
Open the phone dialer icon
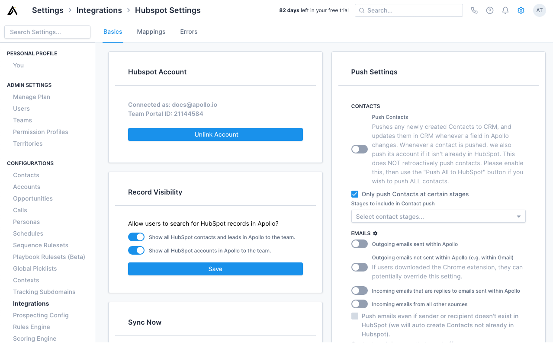pyautogui.click(x=474, y=10)
